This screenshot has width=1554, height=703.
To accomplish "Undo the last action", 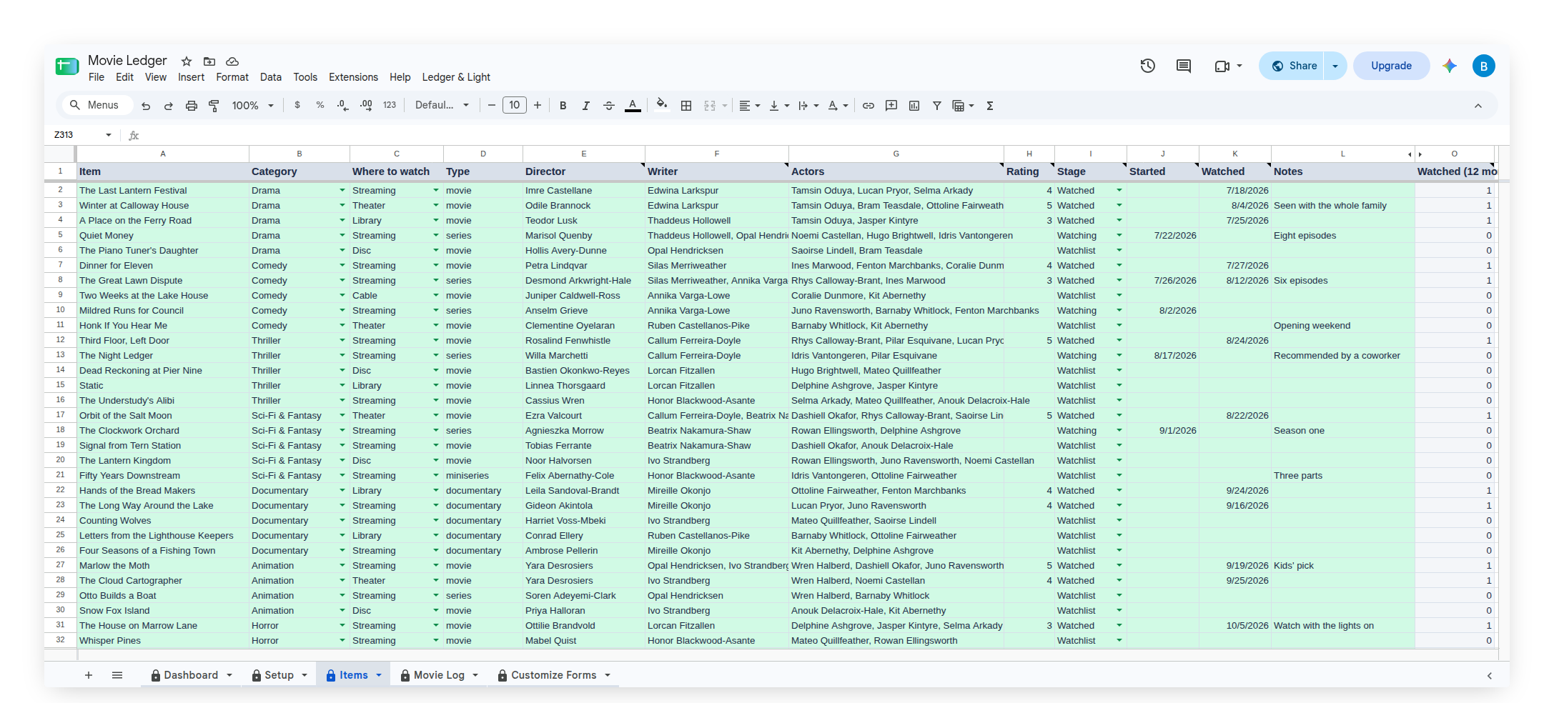I will point(146,106).
